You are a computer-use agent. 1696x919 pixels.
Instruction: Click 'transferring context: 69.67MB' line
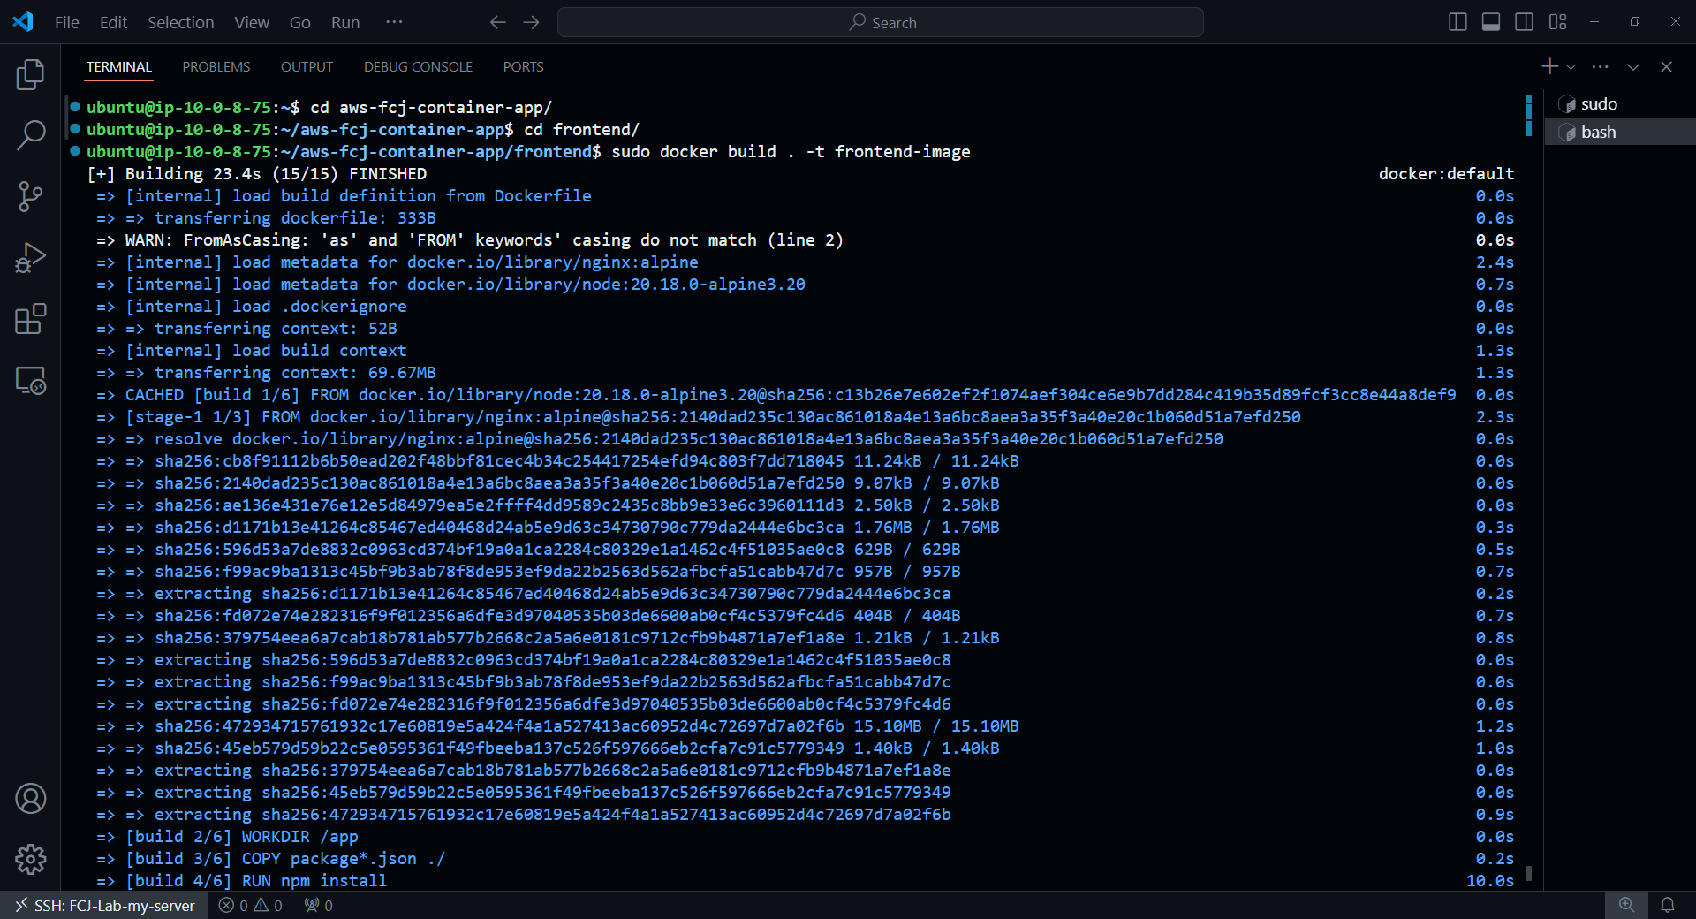(266, 373)
